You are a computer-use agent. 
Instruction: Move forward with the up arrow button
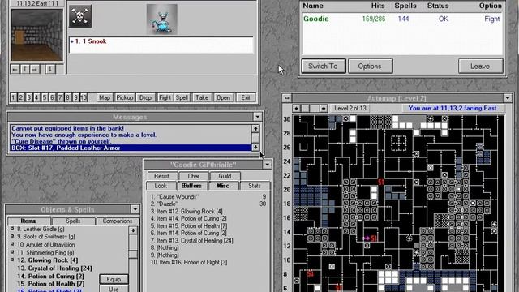[x=25, y=69]
